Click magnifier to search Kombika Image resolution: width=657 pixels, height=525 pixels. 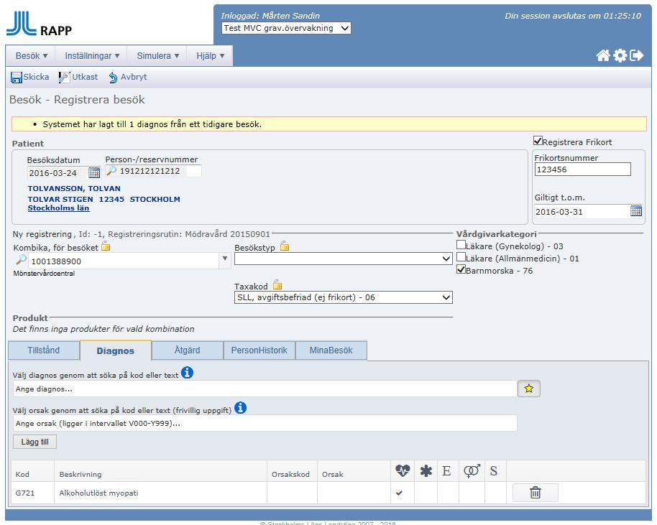tap(21, 259)
